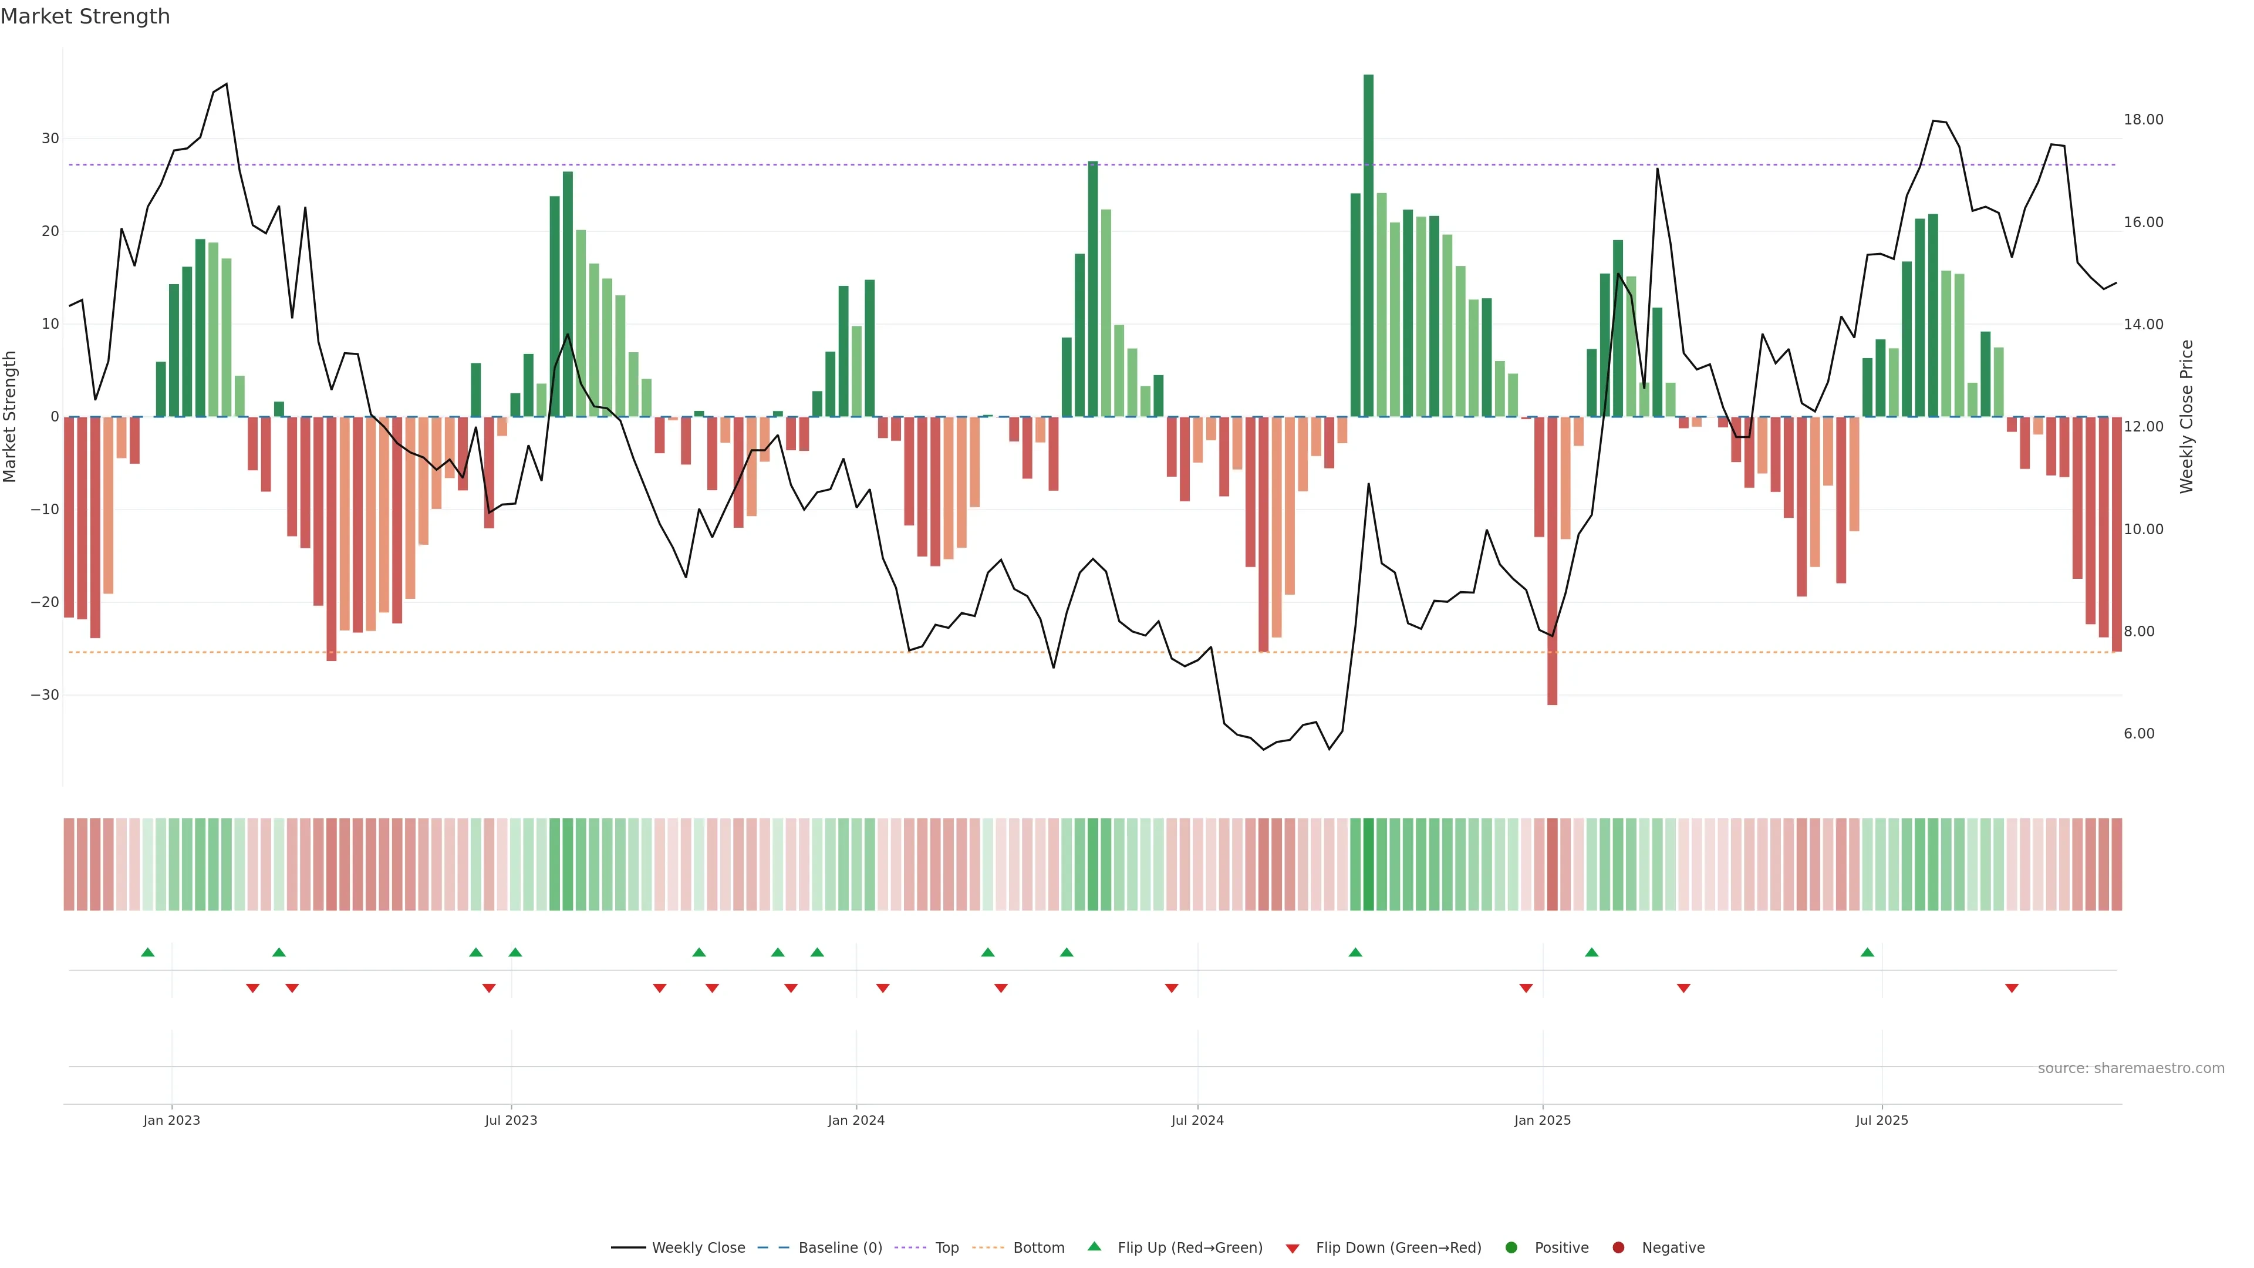Click the red Flip Down triangle in legend
2254x1268 pixels.
1293,1249
